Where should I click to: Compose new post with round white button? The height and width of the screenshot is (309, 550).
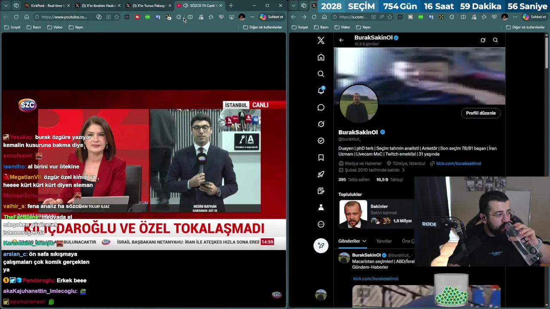pos(321,245)
